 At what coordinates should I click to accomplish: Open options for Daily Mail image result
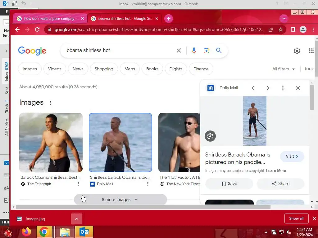(x=148, y=184)
